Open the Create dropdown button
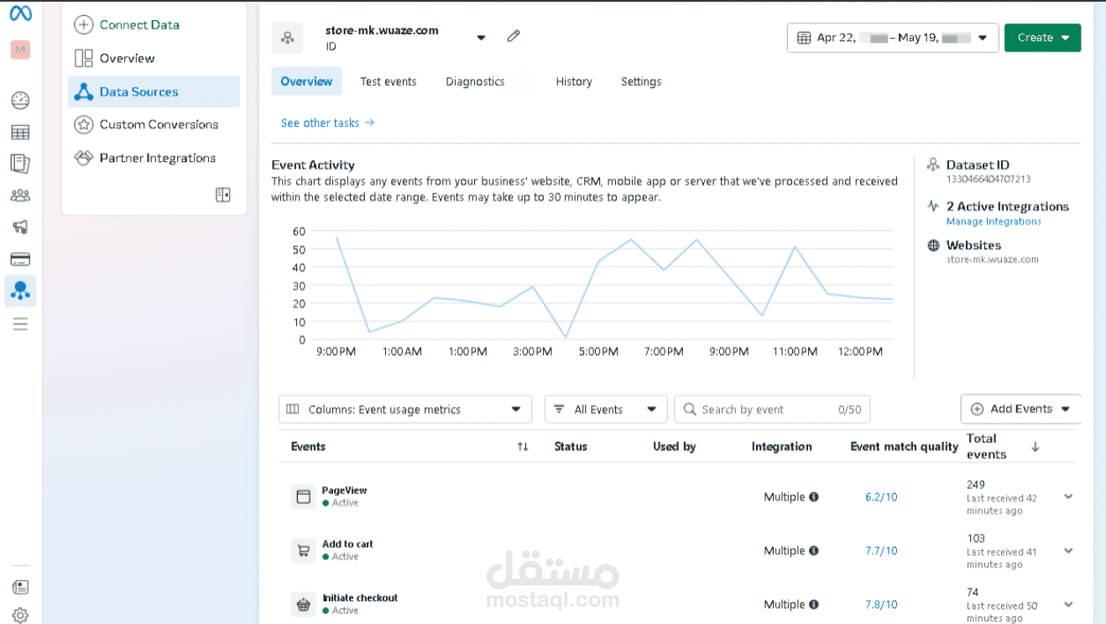 (x=1042, y=38)
